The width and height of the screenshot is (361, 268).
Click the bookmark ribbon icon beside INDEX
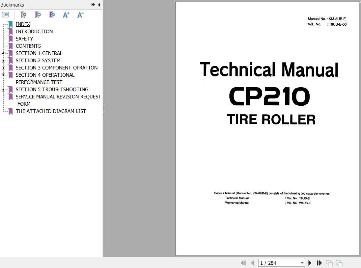[x=10, y=24]
